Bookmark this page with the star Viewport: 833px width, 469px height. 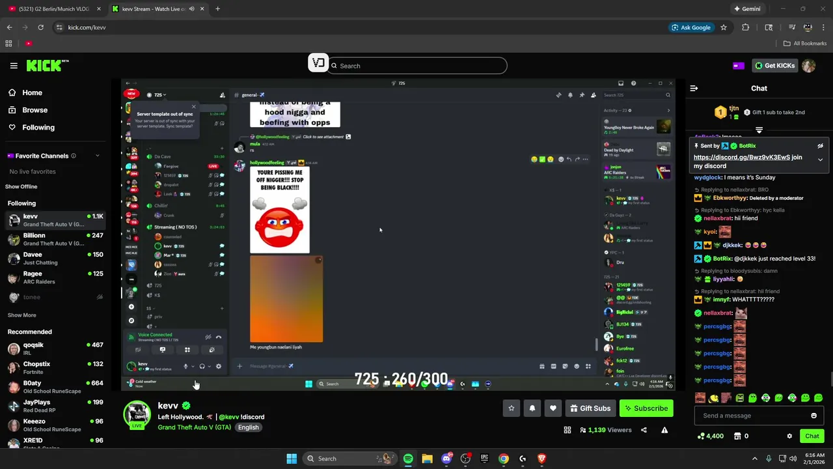pos(724,27)
